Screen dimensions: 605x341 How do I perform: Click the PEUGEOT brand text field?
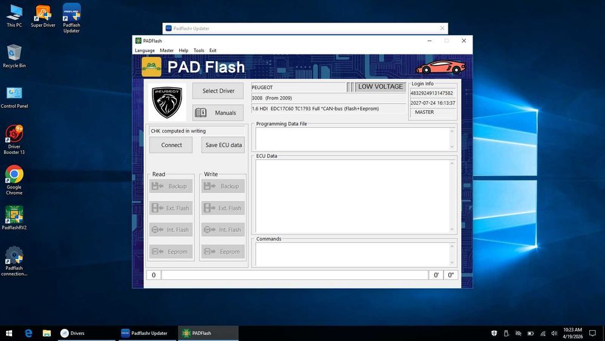click(299, 87)
